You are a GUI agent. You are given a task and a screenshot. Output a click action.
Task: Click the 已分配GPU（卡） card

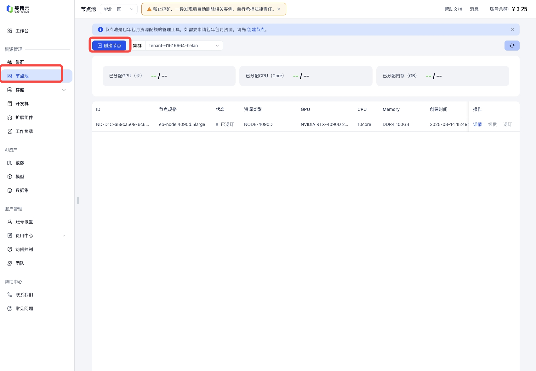169,76
